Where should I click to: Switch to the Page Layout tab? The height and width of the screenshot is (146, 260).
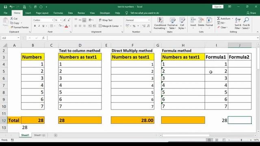point(42,13)
